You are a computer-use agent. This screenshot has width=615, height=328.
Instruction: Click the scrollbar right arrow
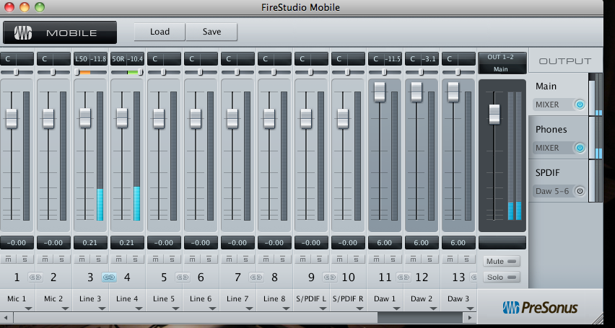click(469, 317)
